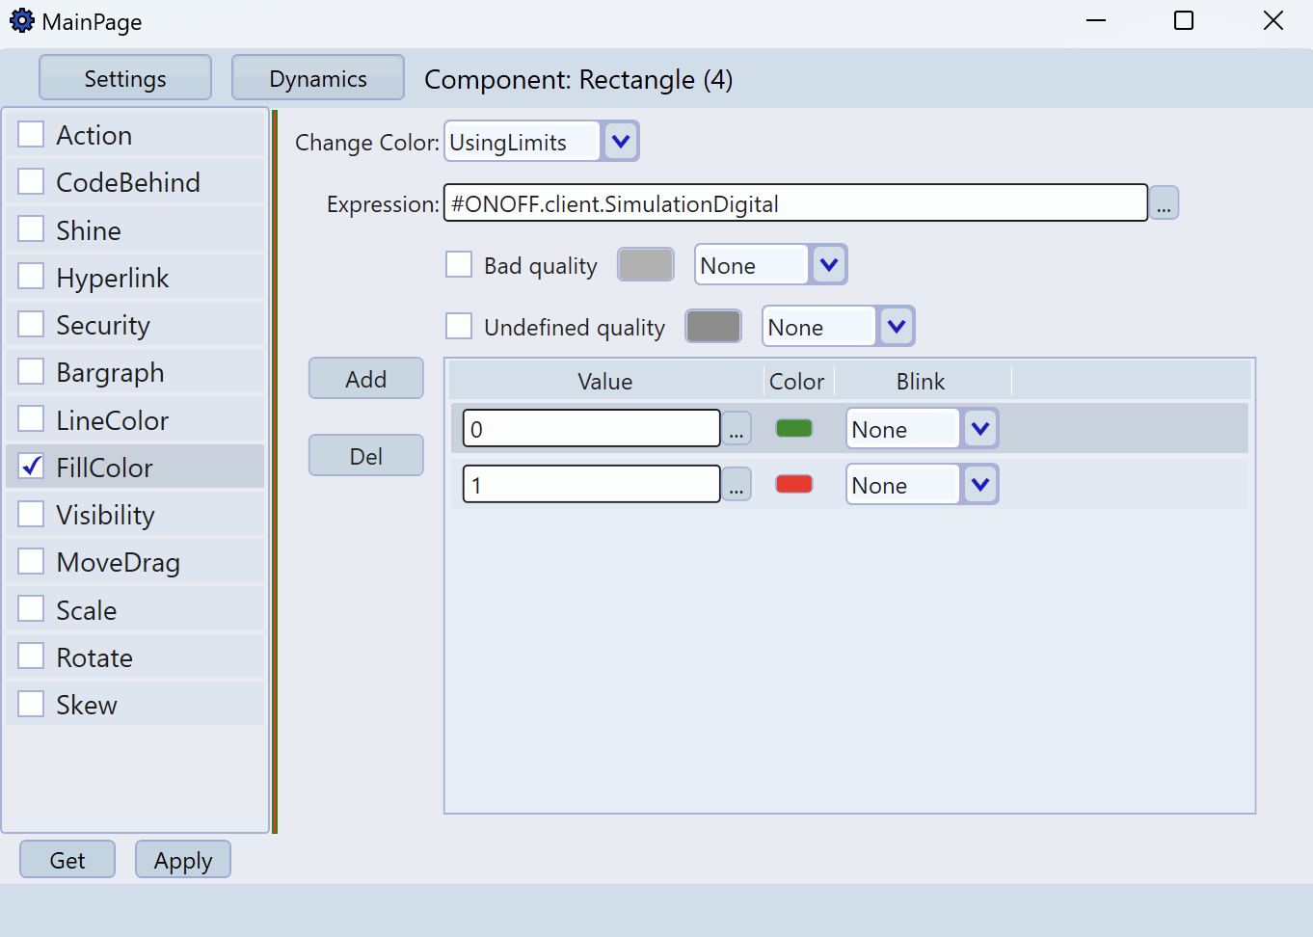The width and height of the screenshot is (1313, 937).
Task: Open browse ellipsis for value 1 row
Action: click(x=737, y=485)
